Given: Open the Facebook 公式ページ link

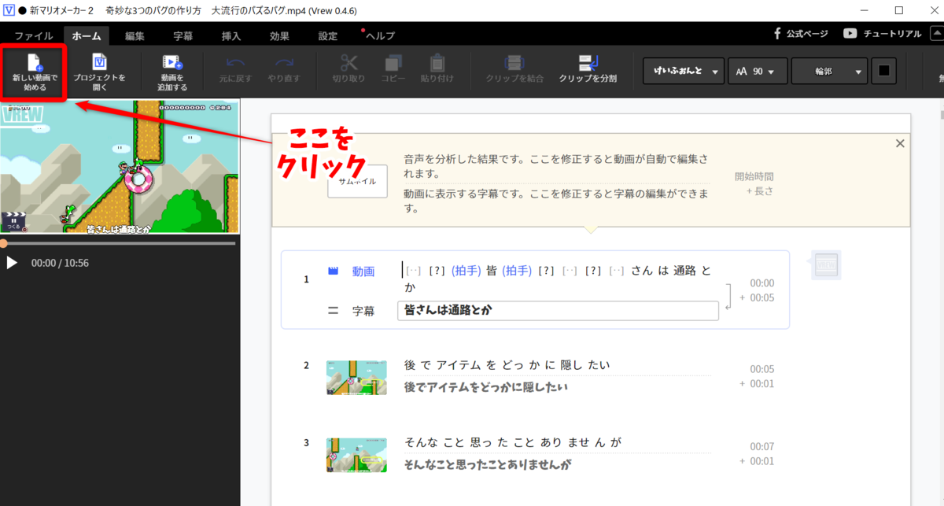Looking at the screenshot, I should pyautogui.click(x=801, y=34).
